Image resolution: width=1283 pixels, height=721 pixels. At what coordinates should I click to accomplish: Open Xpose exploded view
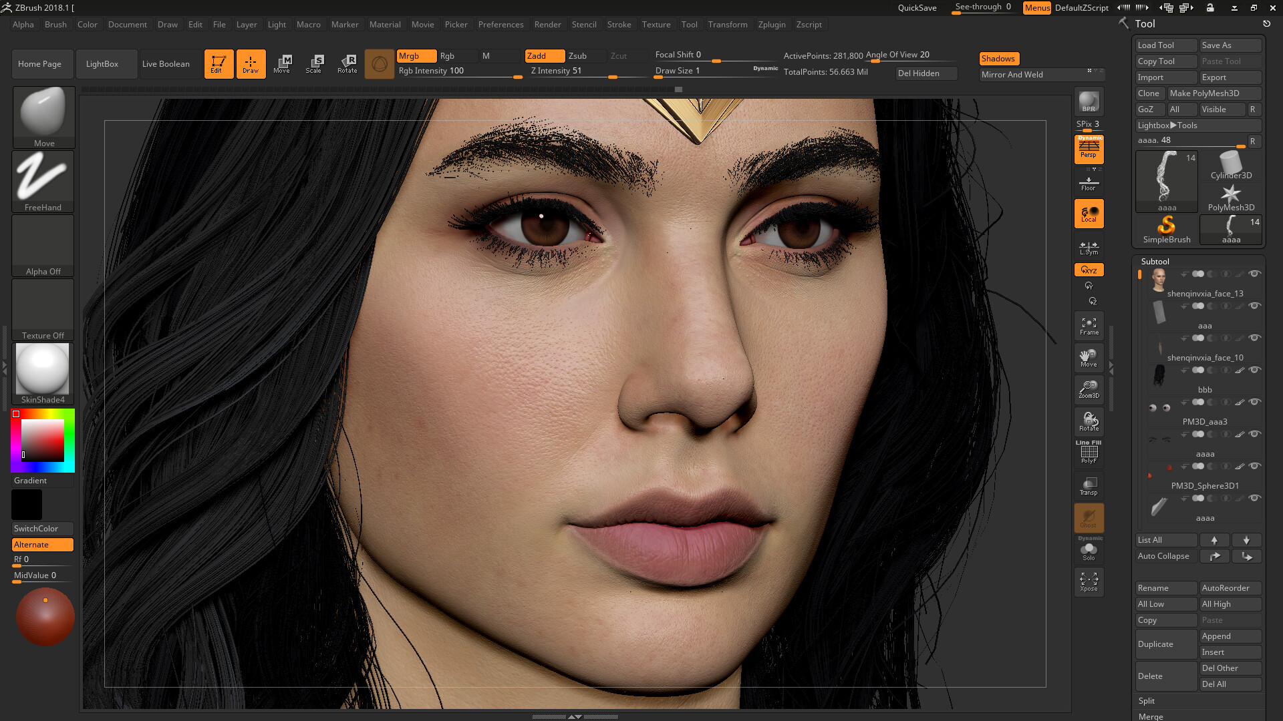(x=1089, y=582)
